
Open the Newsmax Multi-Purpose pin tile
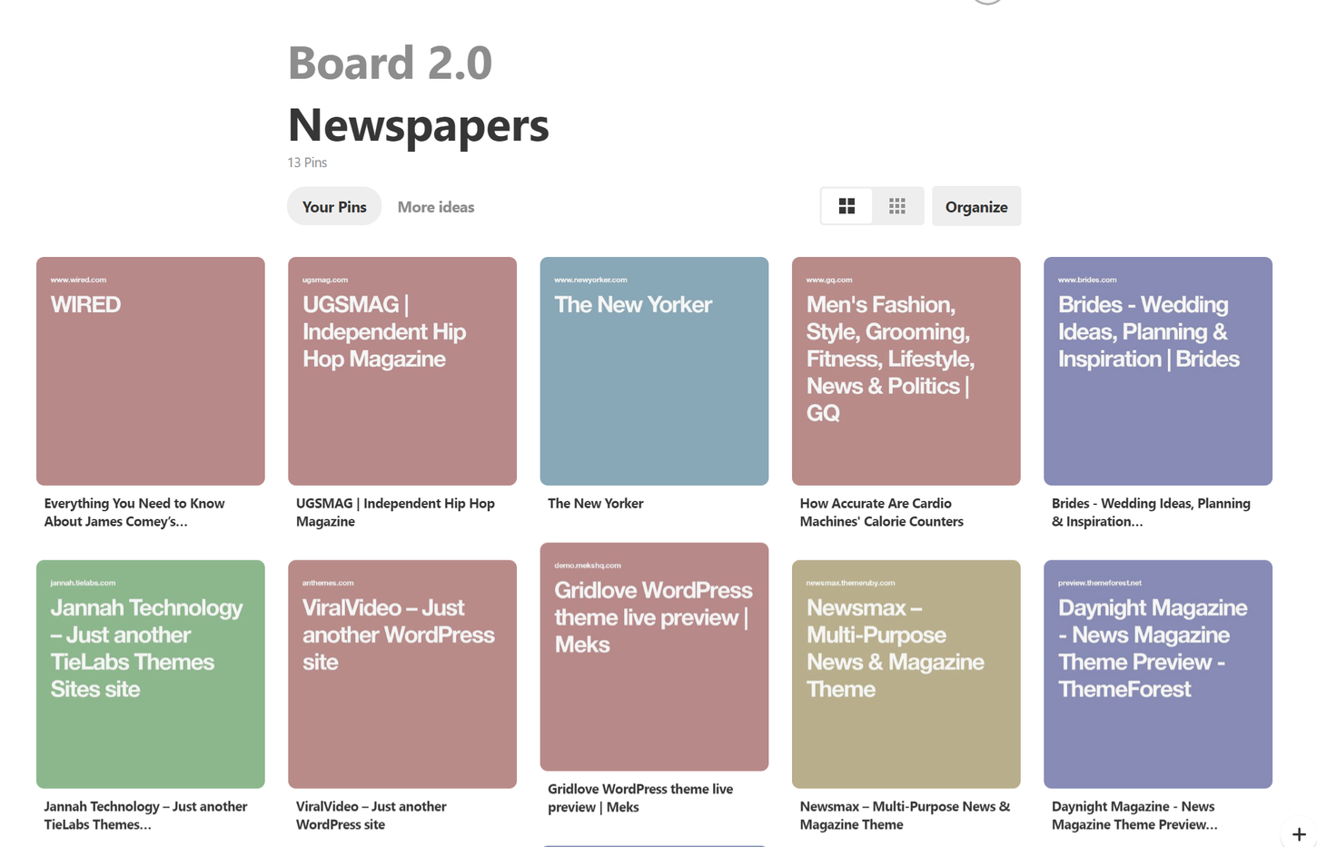pos(906,675)
